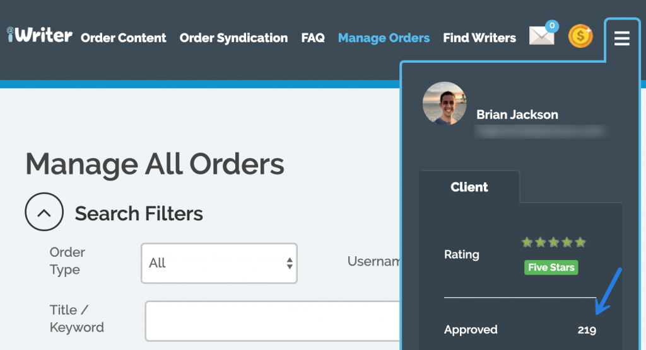Click the Rating label
This screenshot has height=350, width=646.
point(461,254)
